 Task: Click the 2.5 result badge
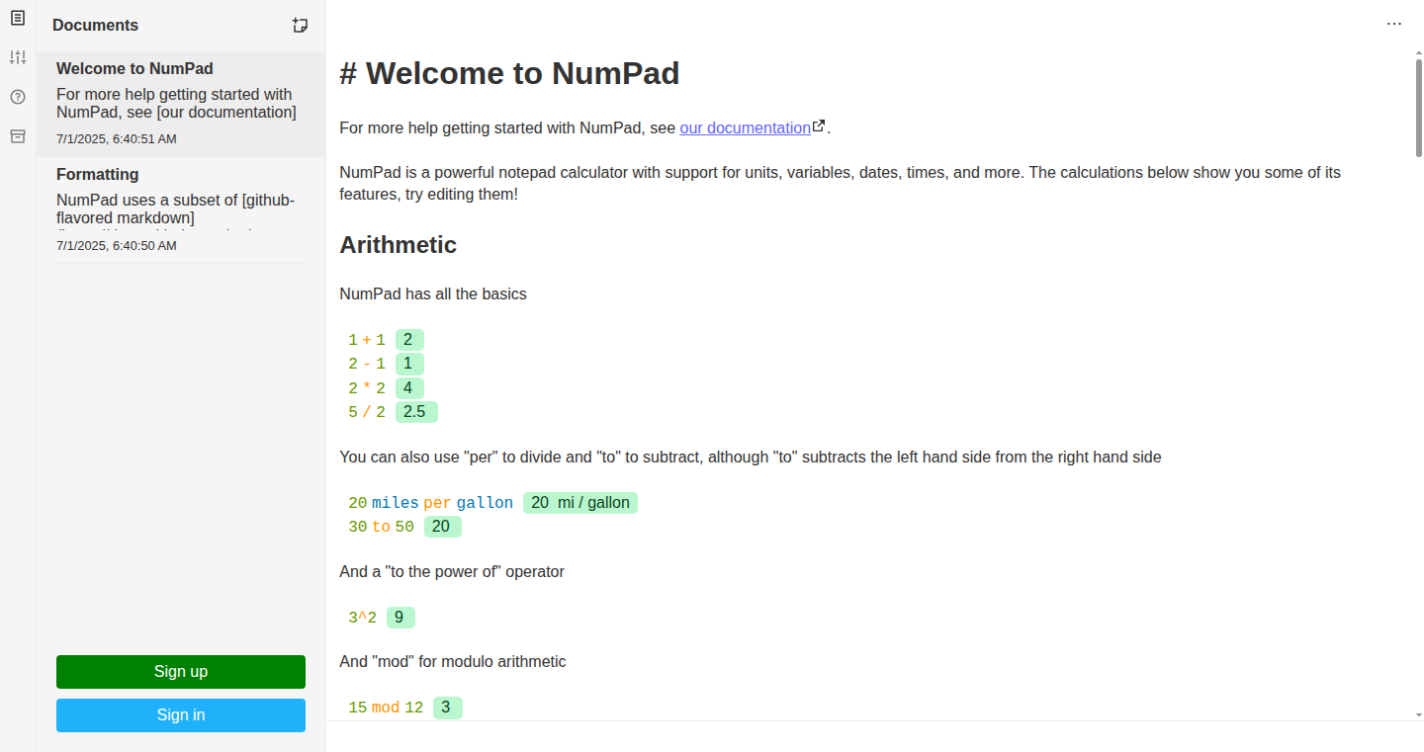pos(416,412)
